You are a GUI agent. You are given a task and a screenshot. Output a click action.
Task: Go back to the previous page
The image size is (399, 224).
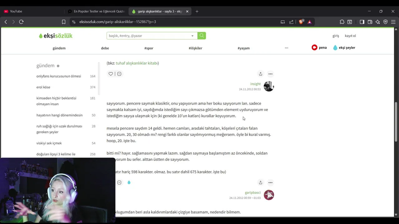pos(6,22)
